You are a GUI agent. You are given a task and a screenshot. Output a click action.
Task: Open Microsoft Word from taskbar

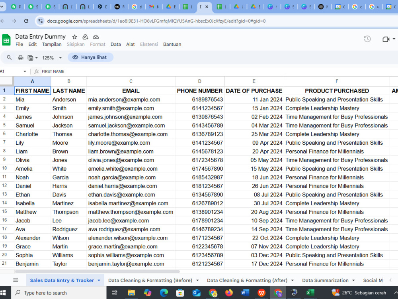(x=245, y=293)
